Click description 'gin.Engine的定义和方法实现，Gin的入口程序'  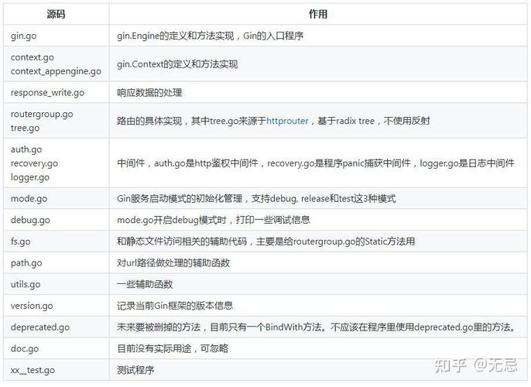[x=210, y=36]
